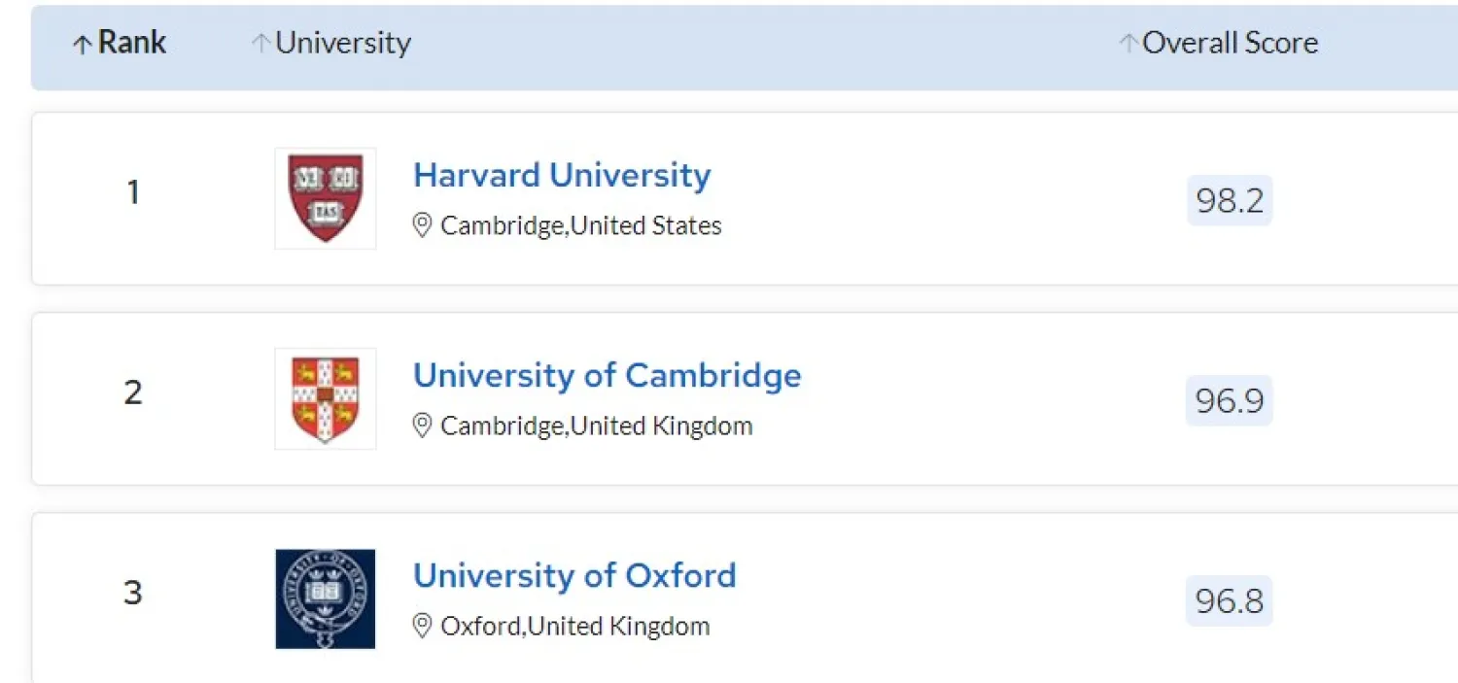This screenshot has height=683, width=1458.
Task: Click the 96.8 overall score badge
Action: pyautogui.click(x=1229, y=601)
